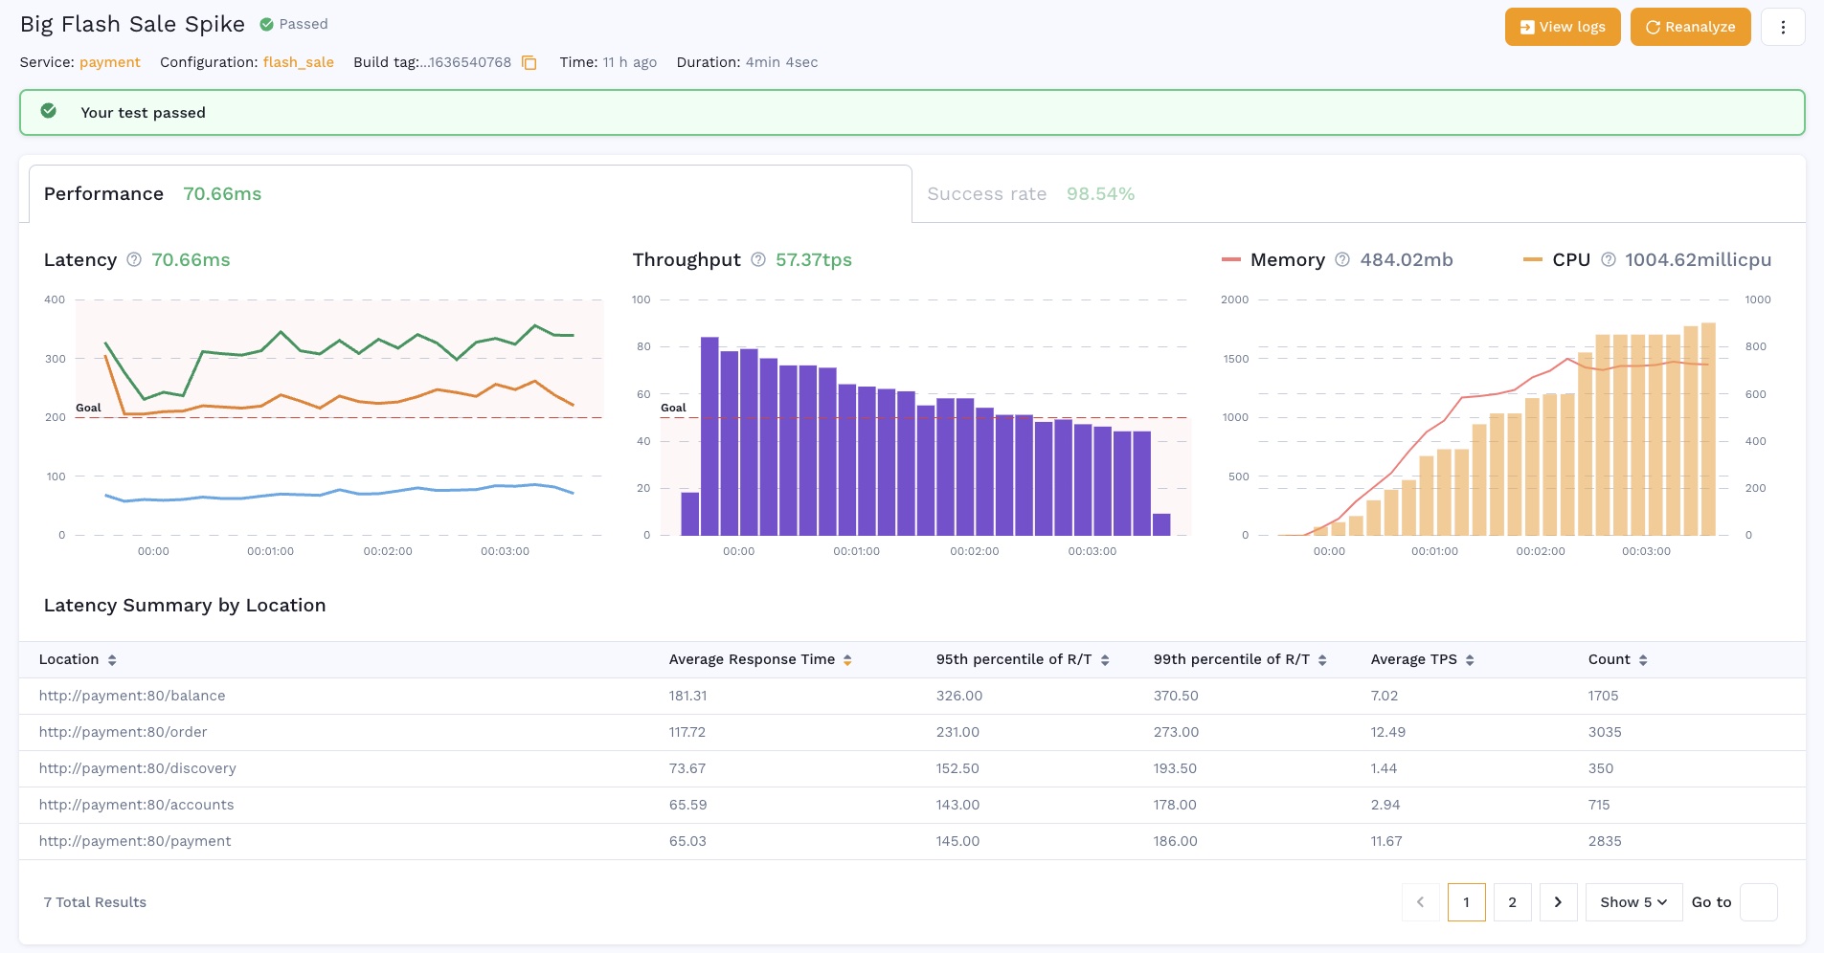The image size is (1824, 953).
Task: Sort by 95th percentile of R/T
Action: tap(1105, 660)
